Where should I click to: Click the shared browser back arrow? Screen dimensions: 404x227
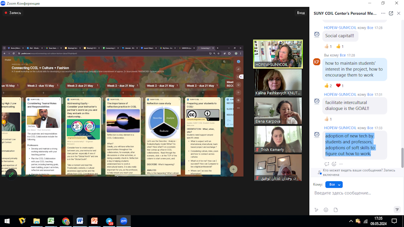pyautogui.click(x=4, y=53)
